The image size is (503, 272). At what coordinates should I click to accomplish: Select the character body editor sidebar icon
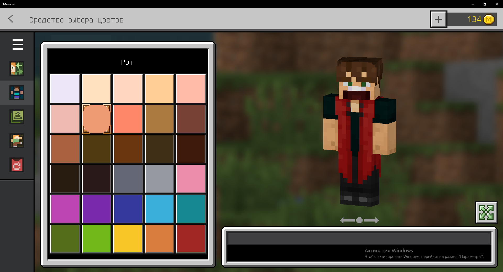pos(17,93)
